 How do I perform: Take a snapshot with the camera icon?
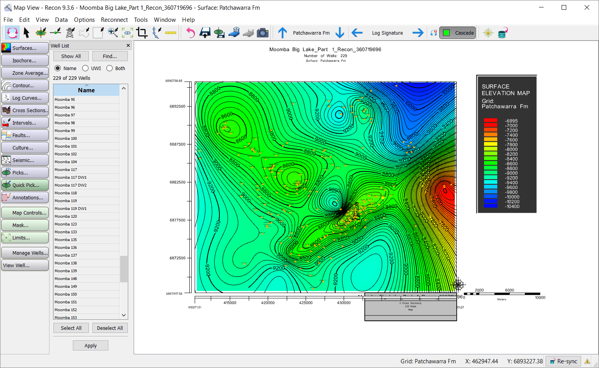tap(263, 33)
